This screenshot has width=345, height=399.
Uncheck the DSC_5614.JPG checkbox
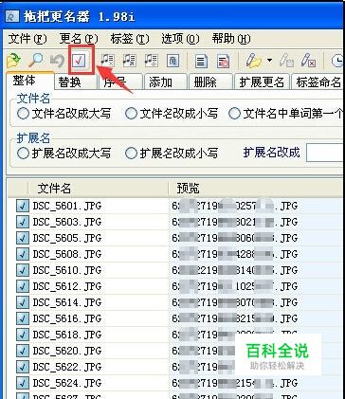tap(23, 302)
